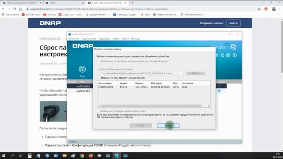Click the QNAP logo on support page

(x=50, y=23)
